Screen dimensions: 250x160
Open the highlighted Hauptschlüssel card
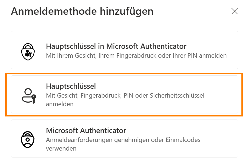125,95
